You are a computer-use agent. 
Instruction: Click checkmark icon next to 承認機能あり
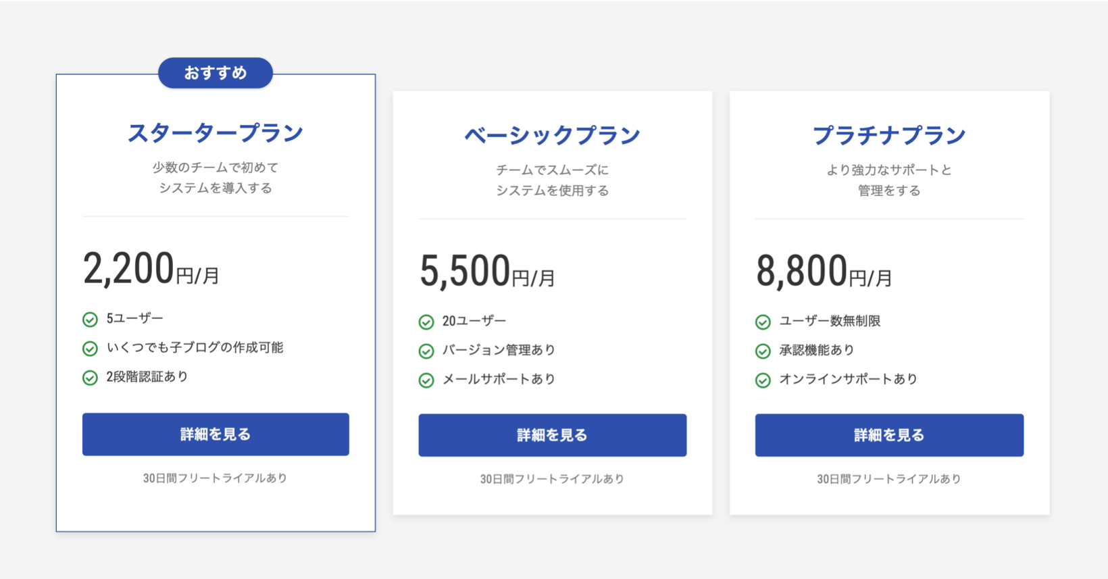763,351
